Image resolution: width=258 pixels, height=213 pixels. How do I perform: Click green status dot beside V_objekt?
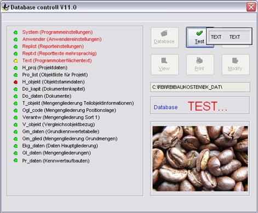[x=16, y=125]
